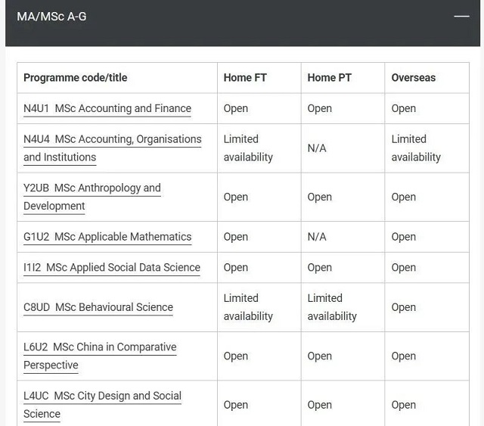
Task: Collapse the MA/MSc A-G section with minus icon
Action: pyautogui.click(x=461, y=16)
